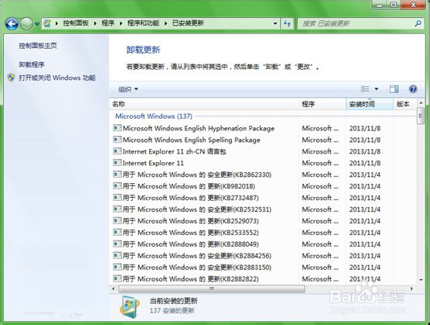430x325 pixels.
Task: Select the security update KB2862330
Action: pos(196,175)
